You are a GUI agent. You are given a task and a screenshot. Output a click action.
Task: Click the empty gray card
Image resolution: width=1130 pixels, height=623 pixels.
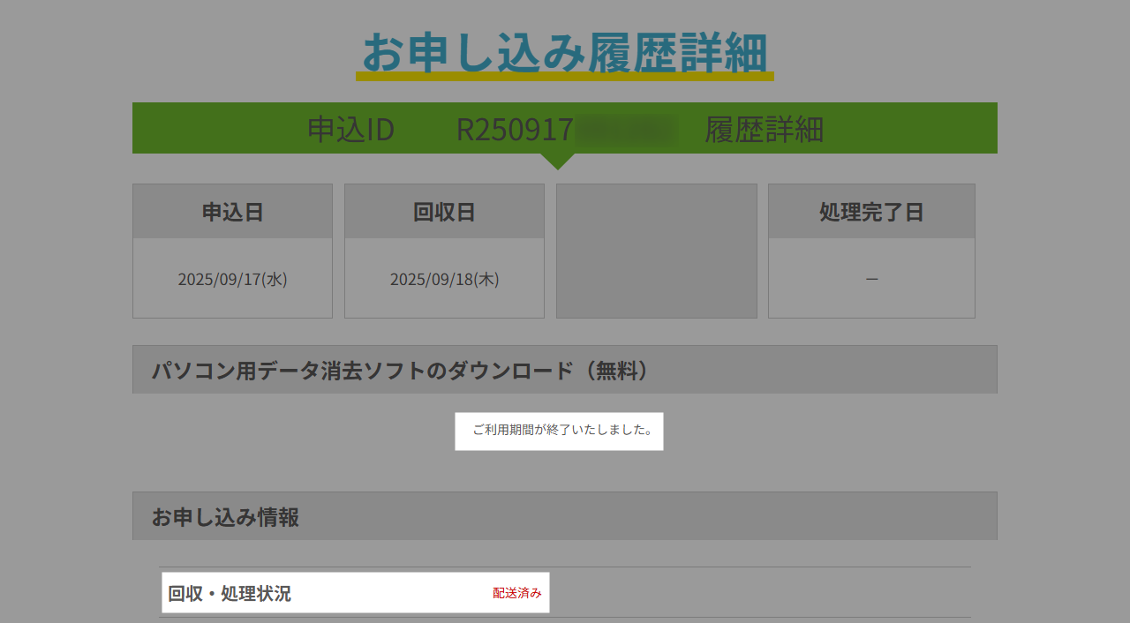point(656,251)
